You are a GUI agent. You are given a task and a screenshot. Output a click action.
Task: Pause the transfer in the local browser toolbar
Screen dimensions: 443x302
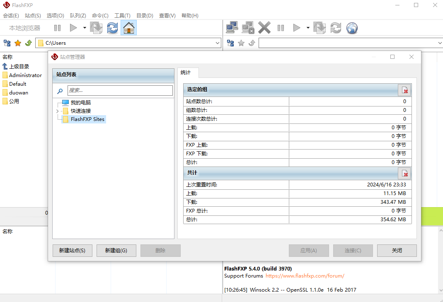[57, 28]
